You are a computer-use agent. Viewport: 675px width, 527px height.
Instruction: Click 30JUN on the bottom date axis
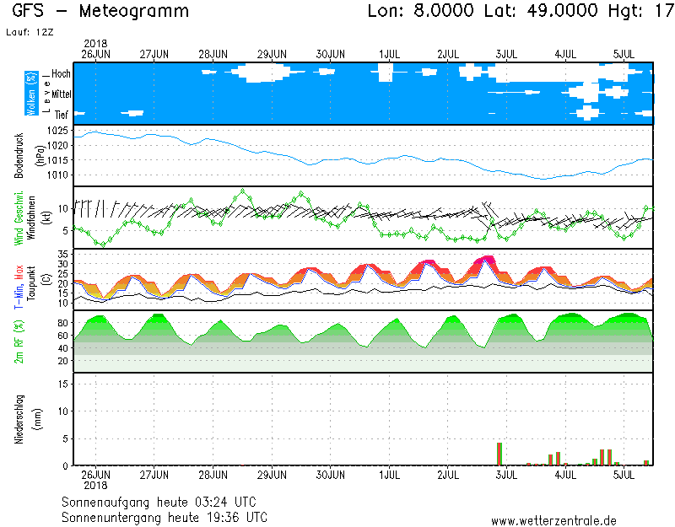[330, 476]
